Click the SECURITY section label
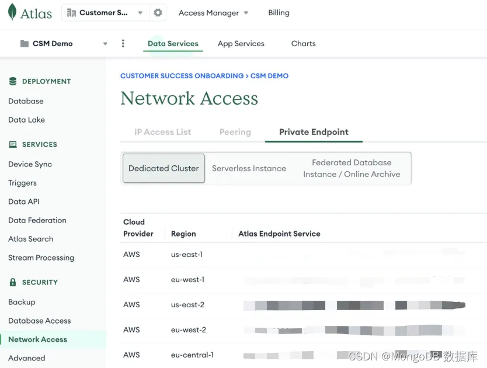This screenshot has width=487, height=368. coord(40,282)
